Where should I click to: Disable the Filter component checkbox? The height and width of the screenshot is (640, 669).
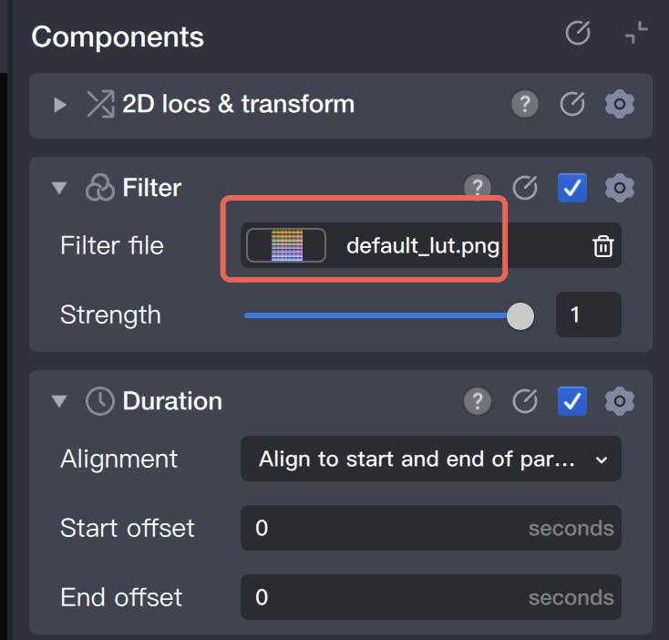tap(572, 189)
